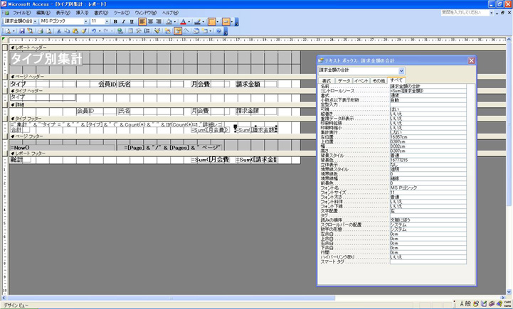Toggle center text alignment
Image resolution: width=513 pixels, height=309 pixels.
[152, 22]
